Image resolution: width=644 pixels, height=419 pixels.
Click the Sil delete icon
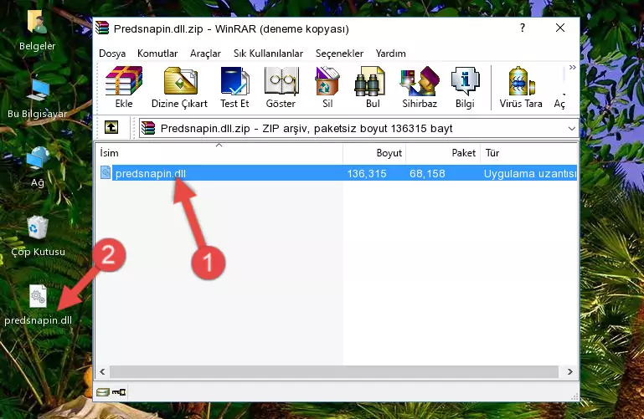pyautogui.click(x=327, y=87)
